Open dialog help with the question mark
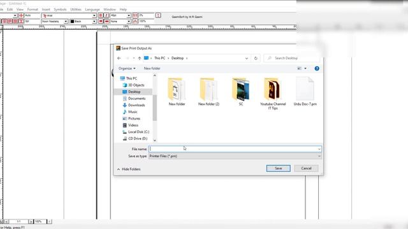Viewport: 408px width, 229px height. click(x=317, y=69)
